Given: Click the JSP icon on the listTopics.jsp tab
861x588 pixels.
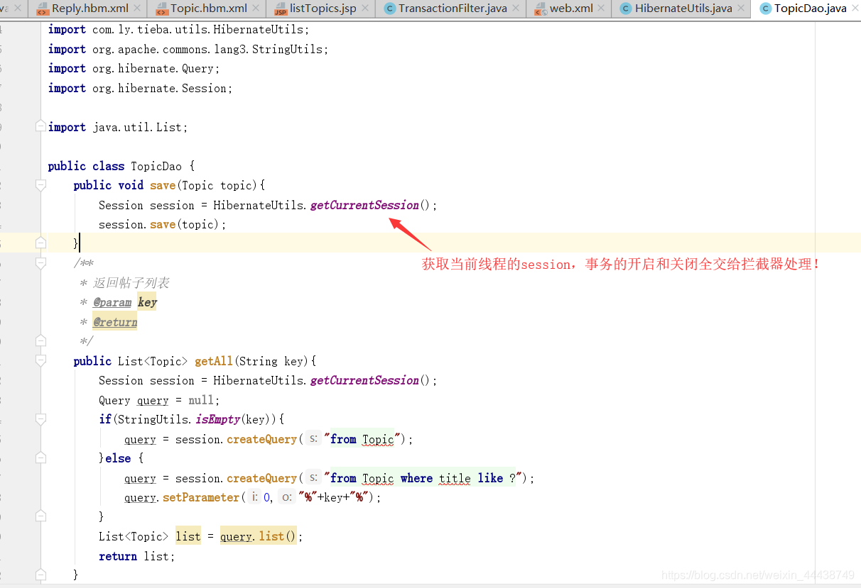Looking at the screenshot, I should click(x=281, y=9).
